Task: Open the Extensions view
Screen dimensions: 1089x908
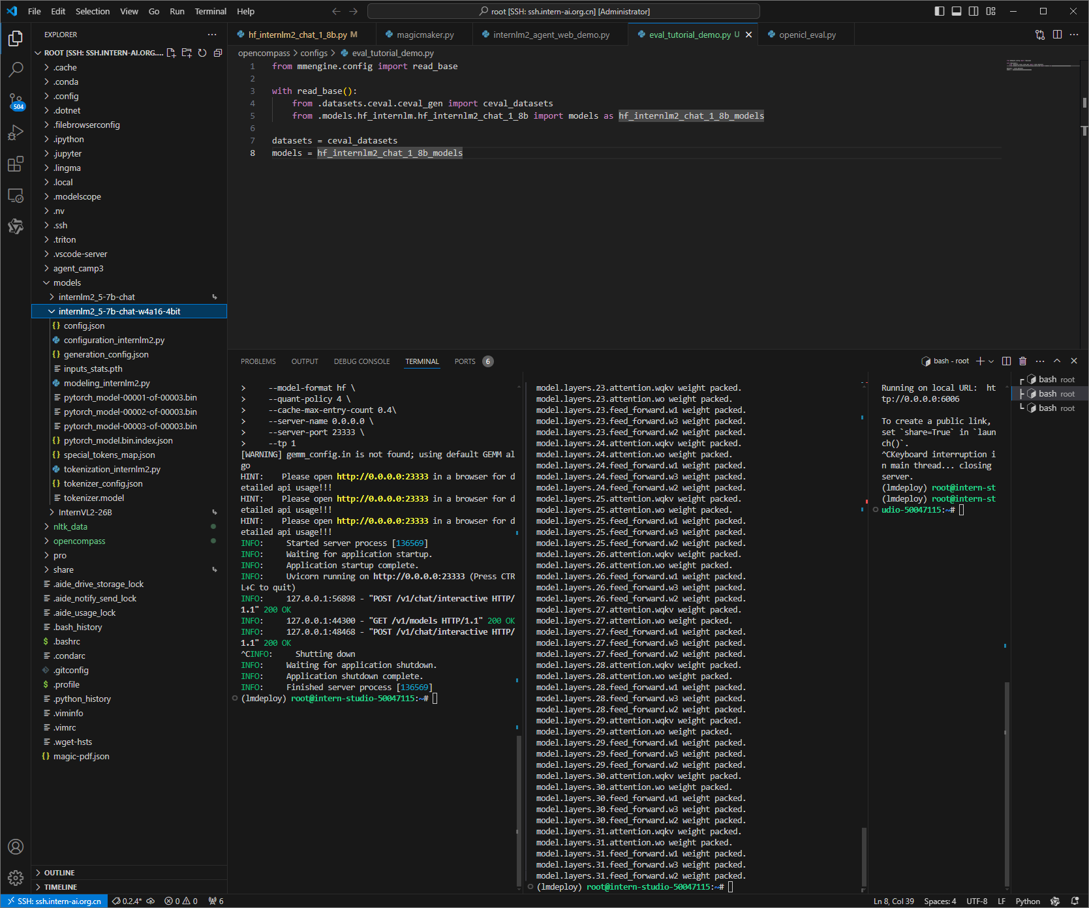Action: (16, 164)
